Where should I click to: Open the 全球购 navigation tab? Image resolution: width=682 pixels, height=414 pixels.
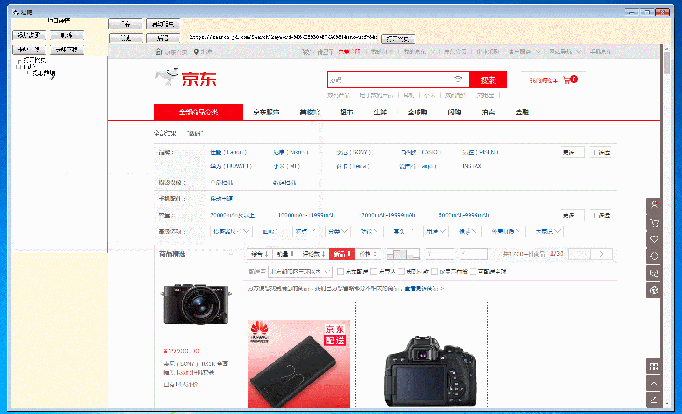[x=418, y=112]
